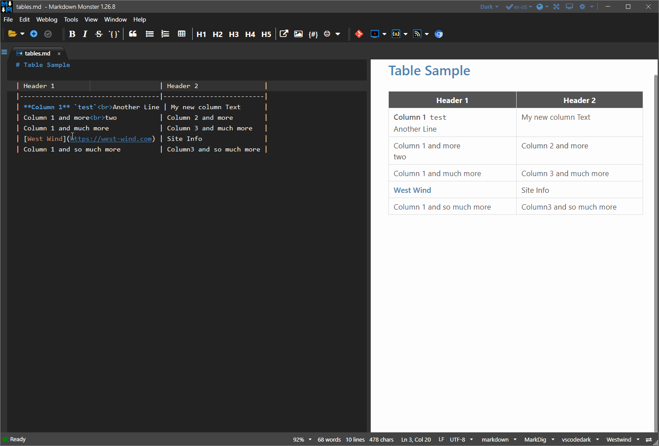Click the Git commit icon
The width and height of the screenshot is (659, 446).
[x=359, y=34]
